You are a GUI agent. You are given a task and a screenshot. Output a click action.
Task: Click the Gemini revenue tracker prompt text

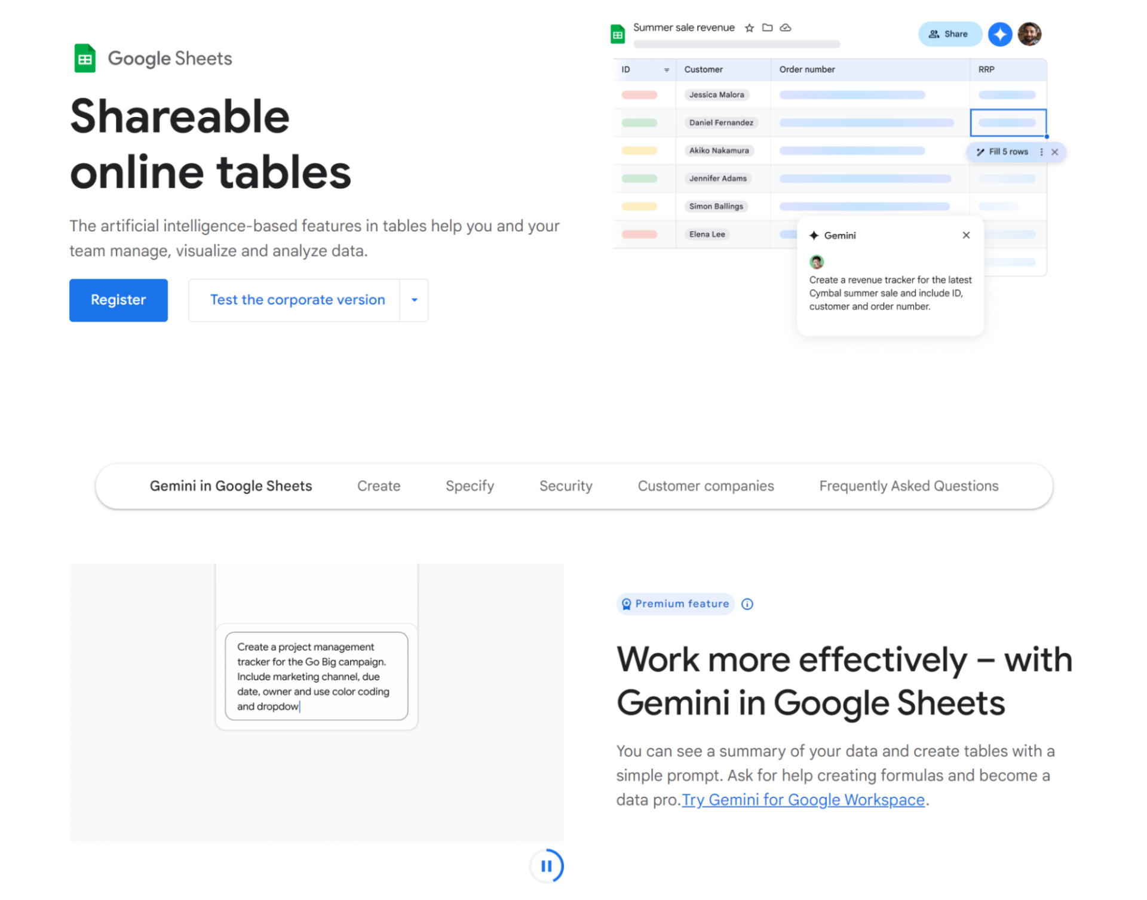pyautogui.click(x=890, y=293)
